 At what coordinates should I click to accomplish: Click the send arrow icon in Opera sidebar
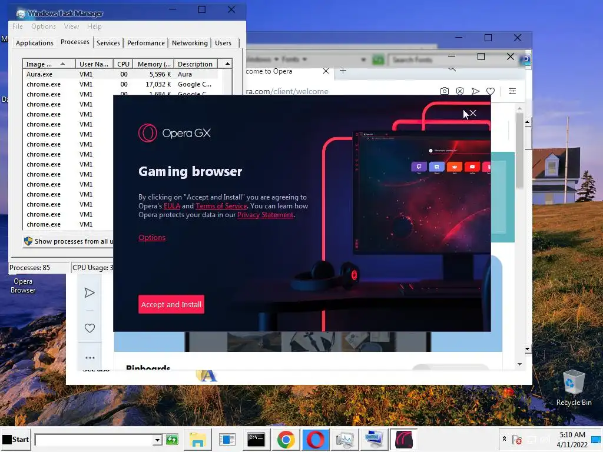coord(90,293)
